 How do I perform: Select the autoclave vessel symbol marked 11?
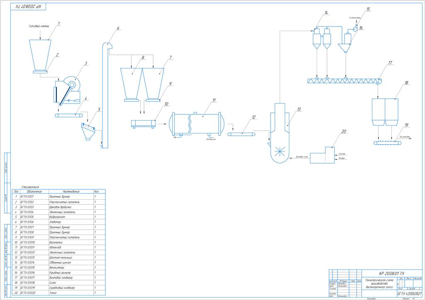coord(197,123)
